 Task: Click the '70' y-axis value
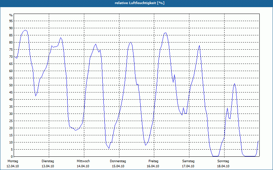click(11, 57)
